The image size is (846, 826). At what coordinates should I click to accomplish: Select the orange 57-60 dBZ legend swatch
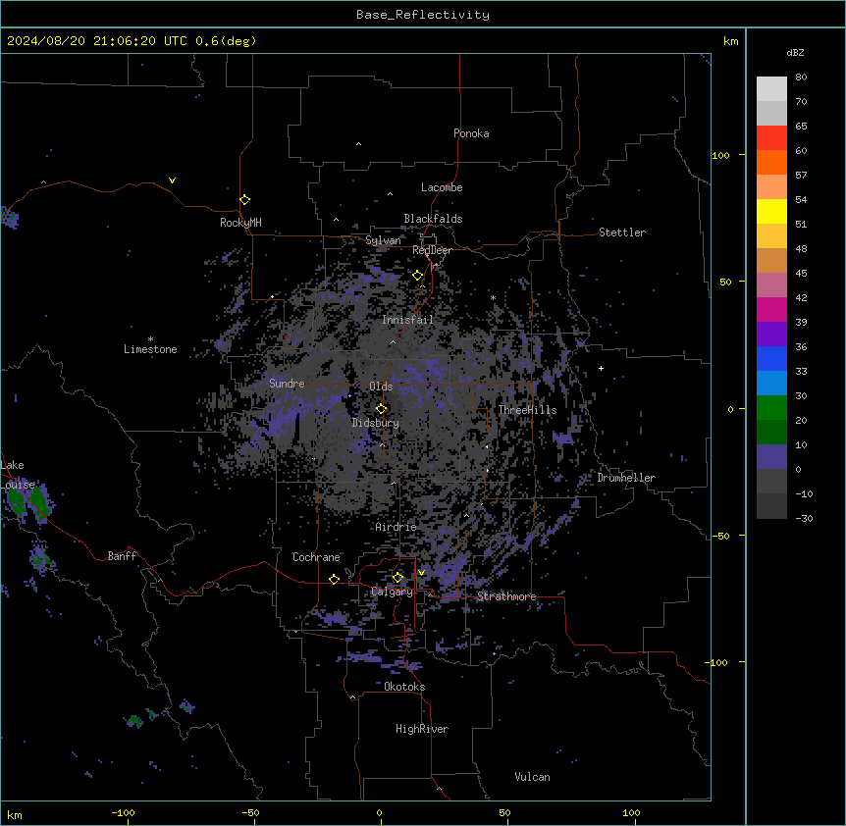pyautogui.click(x=771, y=162)
